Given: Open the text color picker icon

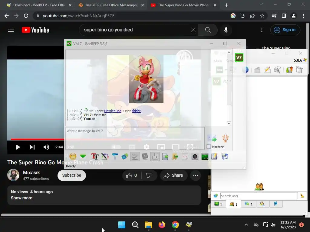Looking at the screenshot, I should tap(105, 156).
